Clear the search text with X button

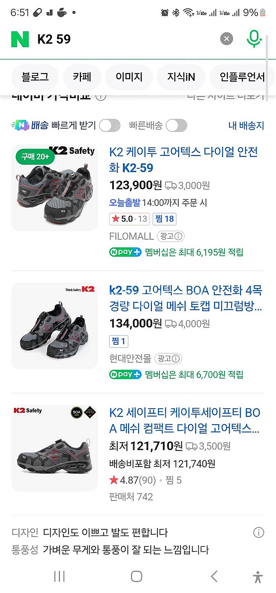pos(227,39)
